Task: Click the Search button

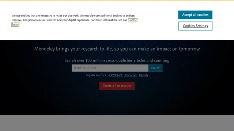Action: click(x=155, y=68)
